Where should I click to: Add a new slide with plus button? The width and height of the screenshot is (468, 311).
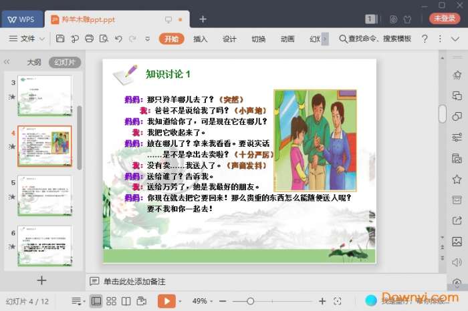click(41, 280)
